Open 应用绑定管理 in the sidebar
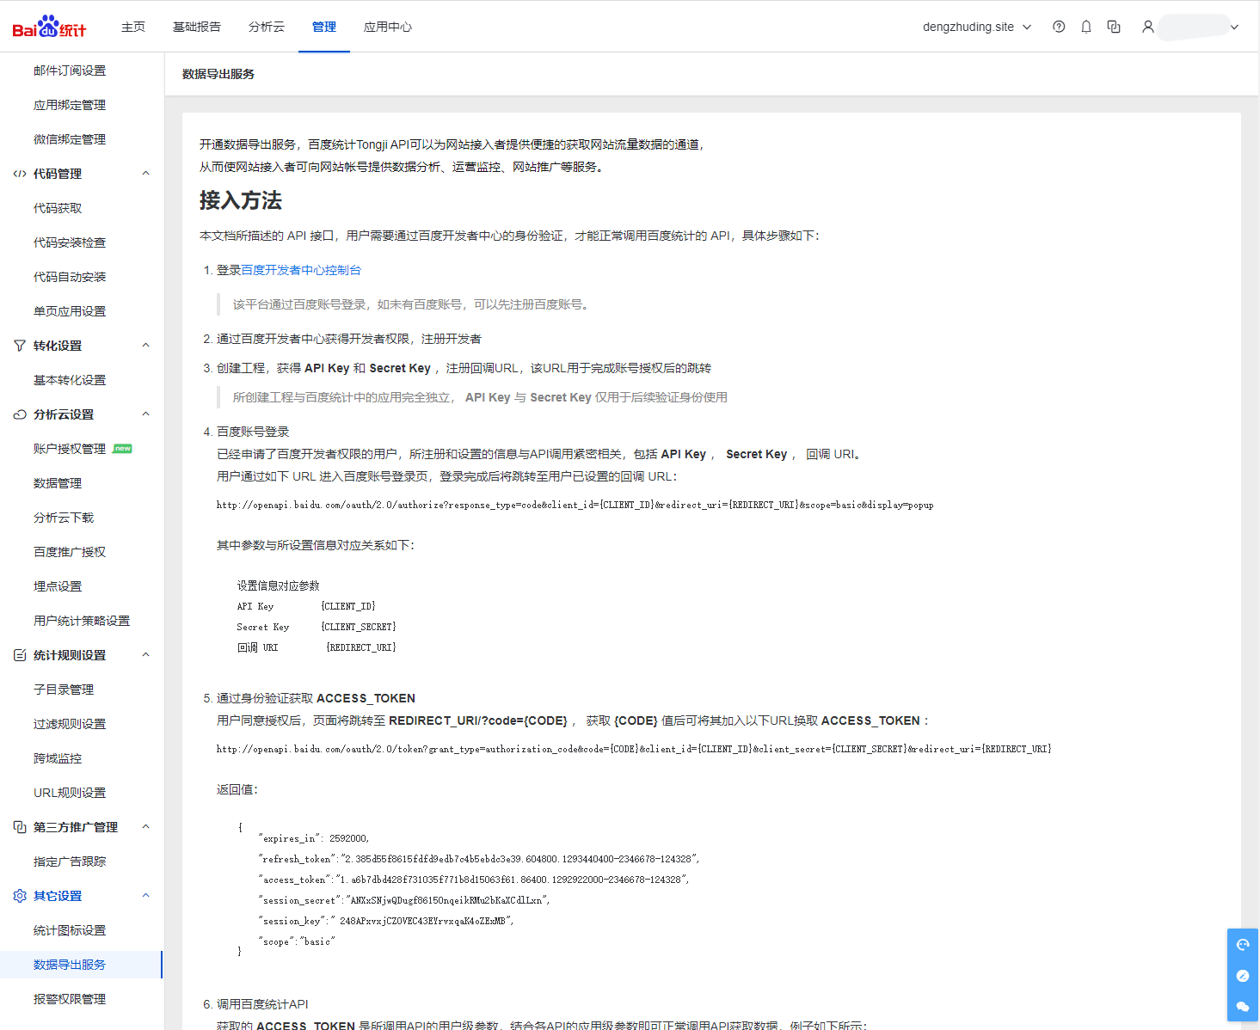The height and width of the screenshot is (1030, 1260). point(70,105)
